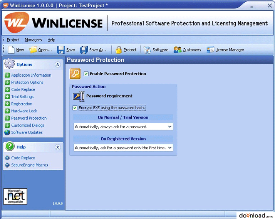Click the arrow icon beside Password Protection
Screen dimensions: 275x219
pos(7,118)
